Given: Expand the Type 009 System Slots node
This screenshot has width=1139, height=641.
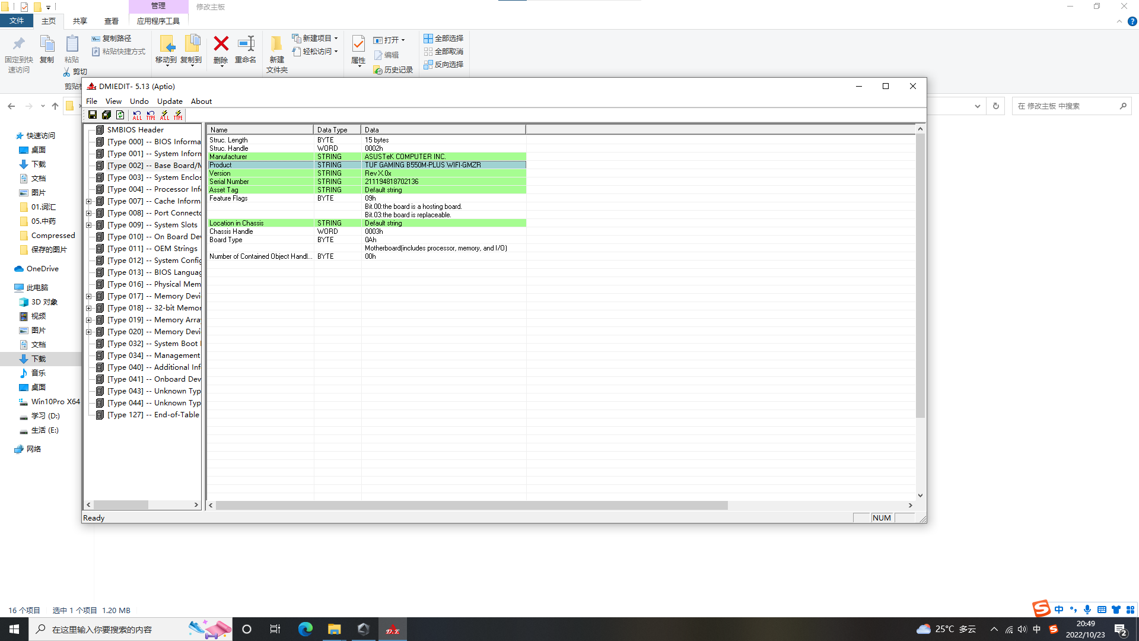Looking at the screenshot, I should pyautogui.click(x=89, y=225).
